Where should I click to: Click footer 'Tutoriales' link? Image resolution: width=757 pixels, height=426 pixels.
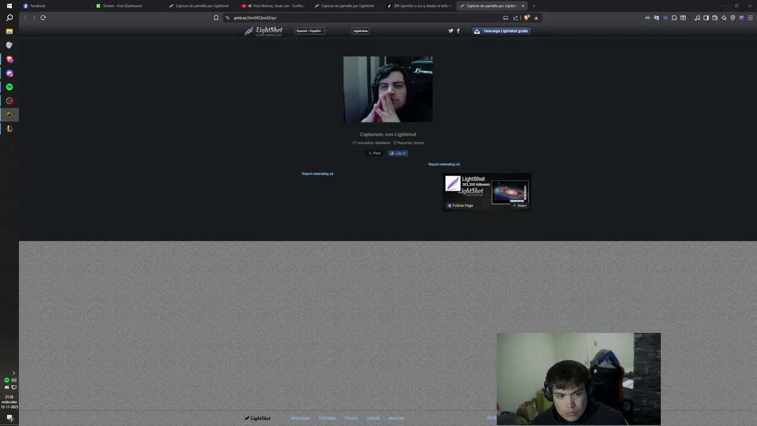point(327,418)
